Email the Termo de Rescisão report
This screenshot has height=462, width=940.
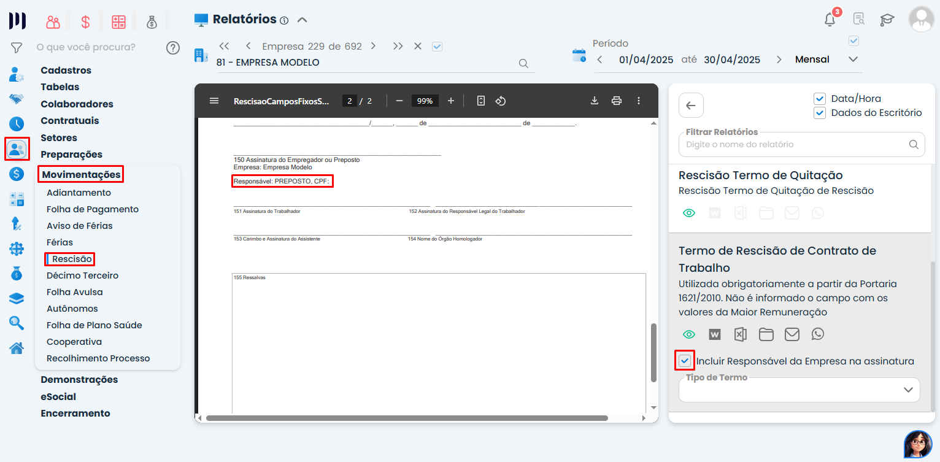click(x=792, y=334)
